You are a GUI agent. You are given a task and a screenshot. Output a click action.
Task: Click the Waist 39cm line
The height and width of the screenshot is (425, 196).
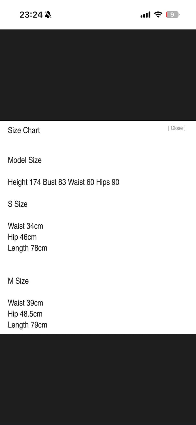point(25,303)
